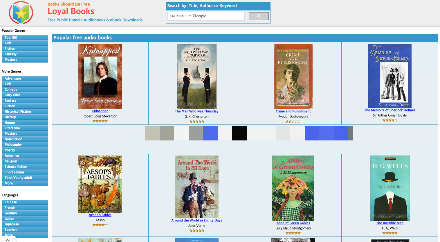
Task: Click the magnifying glass search button
Action: [259, 16]
